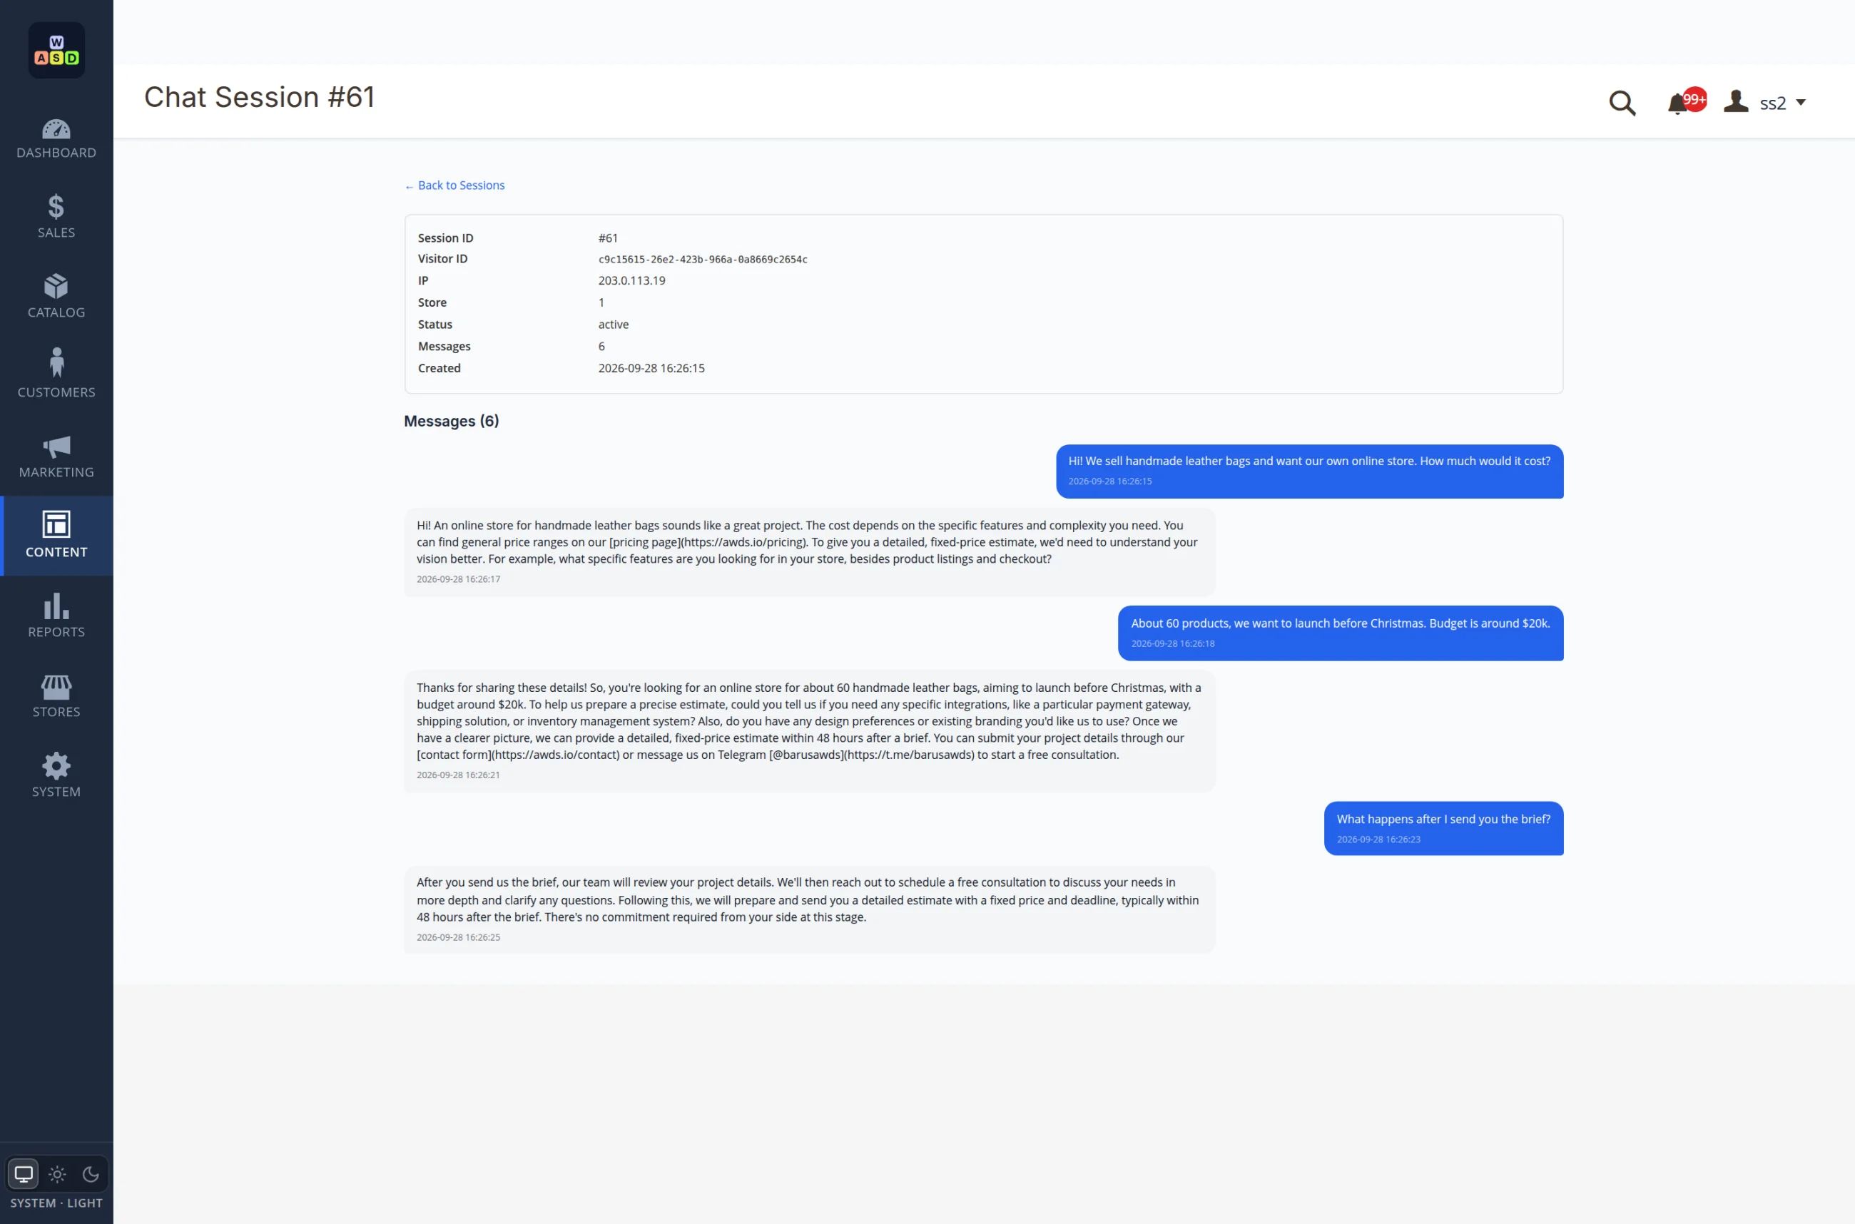Open notifications bell with 99+ badge

tap(1686, 101)
